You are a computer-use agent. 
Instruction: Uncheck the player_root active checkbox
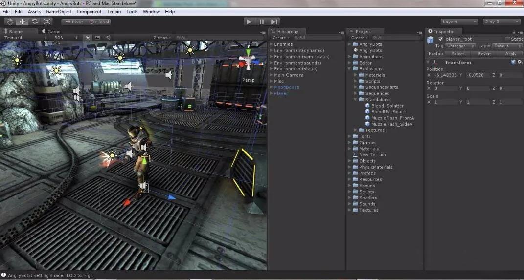click(440, 39)
